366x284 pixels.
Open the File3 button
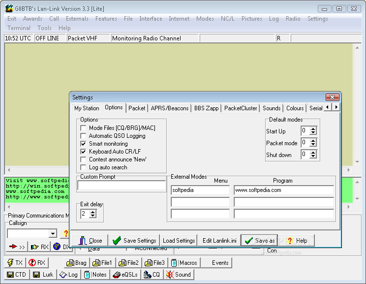(x=155, y=263)
